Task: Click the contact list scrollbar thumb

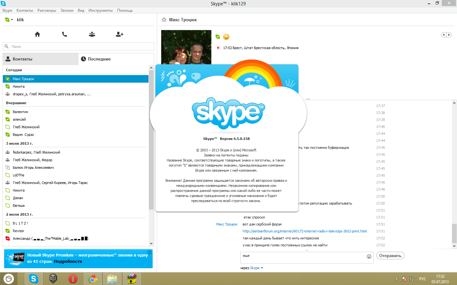Action: 151,140
